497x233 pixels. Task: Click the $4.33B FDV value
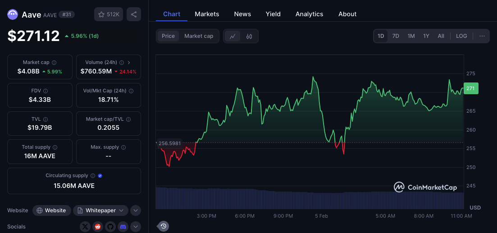pos(40,100)
